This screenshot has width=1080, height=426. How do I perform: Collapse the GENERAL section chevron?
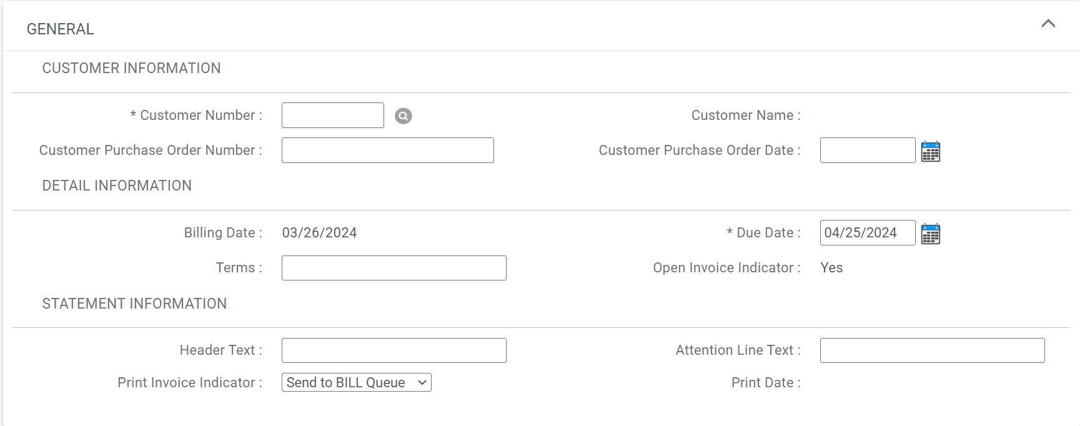tap(1048, 24)
